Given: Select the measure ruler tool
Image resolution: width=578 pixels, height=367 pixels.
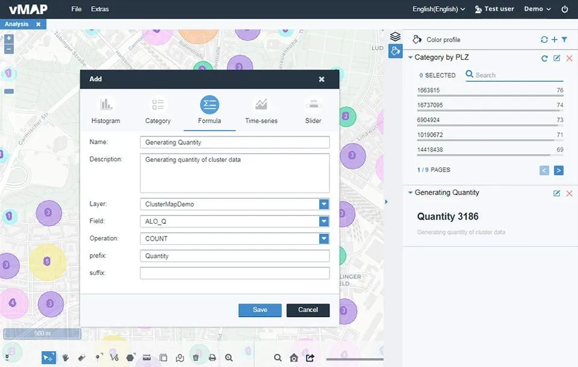Looking at the screenshot, I should 147,357.
